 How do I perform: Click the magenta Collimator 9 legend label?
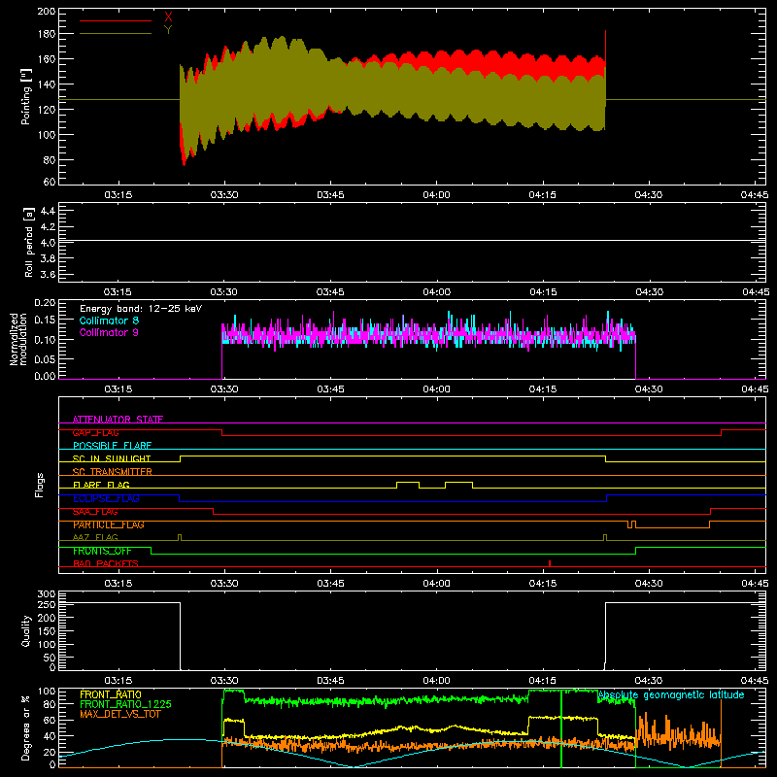(x=109, y=332)
